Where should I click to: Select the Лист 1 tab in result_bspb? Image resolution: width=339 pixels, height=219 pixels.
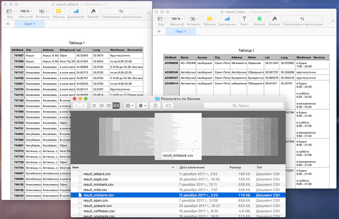coord(180,31)
